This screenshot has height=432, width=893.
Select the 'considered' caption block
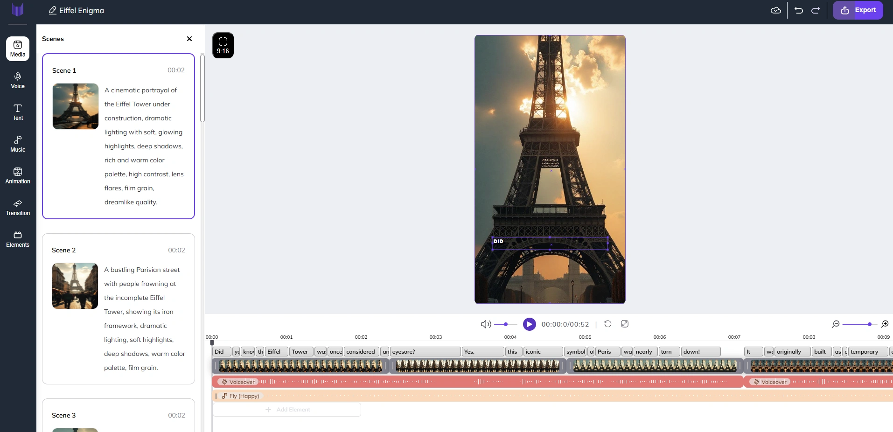(x=362, y=352)
